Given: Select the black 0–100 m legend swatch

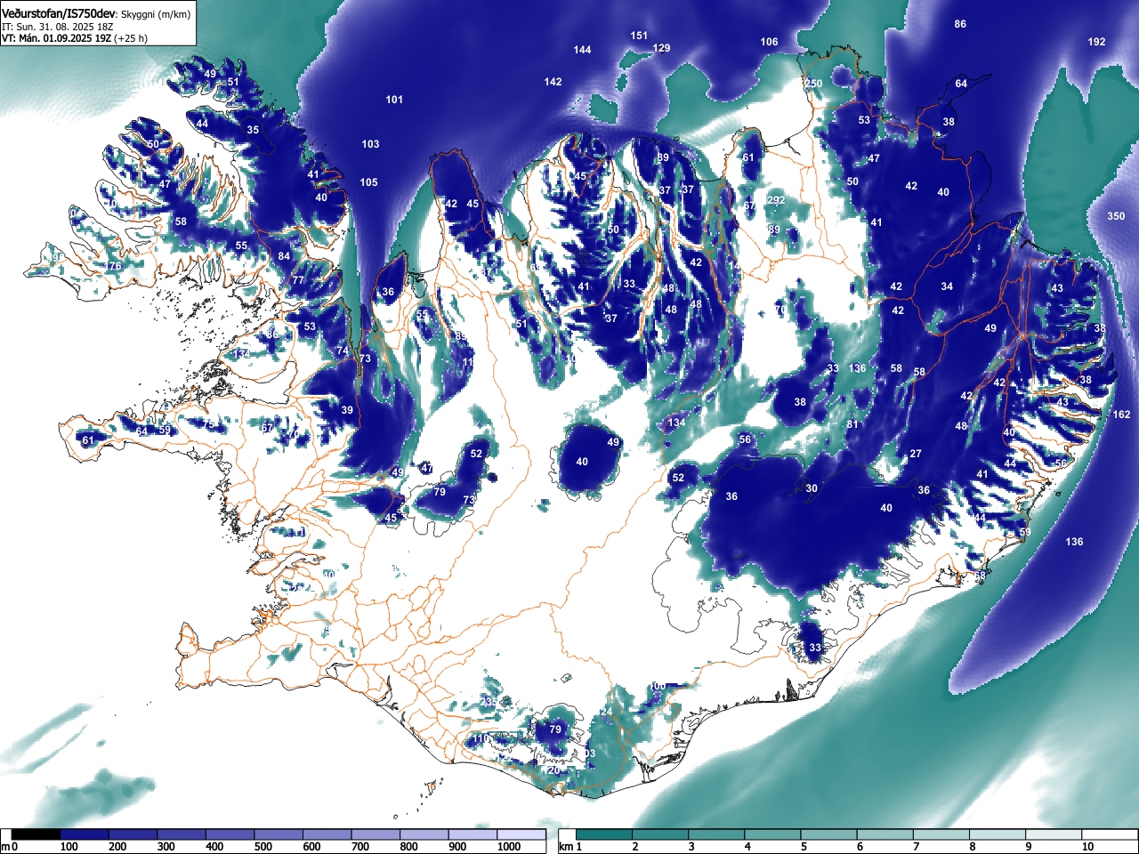Looking at the screenshot, I should (x=36, y=834).
